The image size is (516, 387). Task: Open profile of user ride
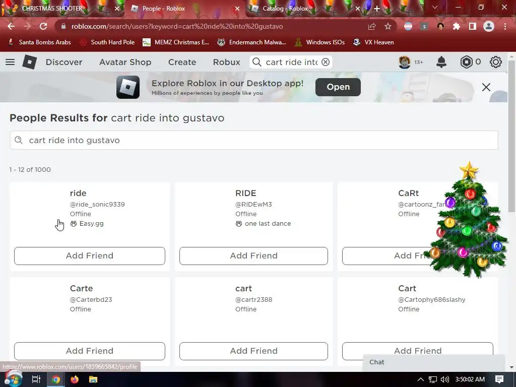coord(78,193)
